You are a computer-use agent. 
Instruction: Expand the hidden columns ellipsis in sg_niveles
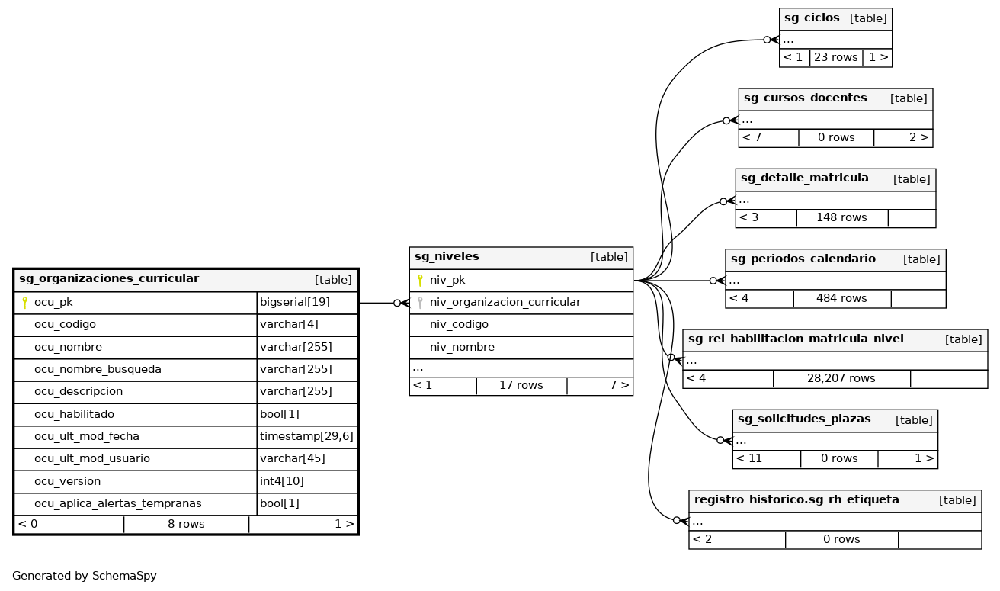(418, 368)
